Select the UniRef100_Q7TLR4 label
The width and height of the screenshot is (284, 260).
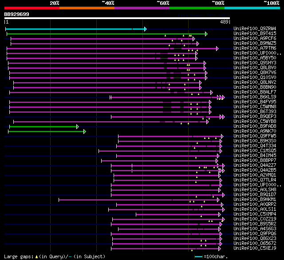(x=255, y=180)
